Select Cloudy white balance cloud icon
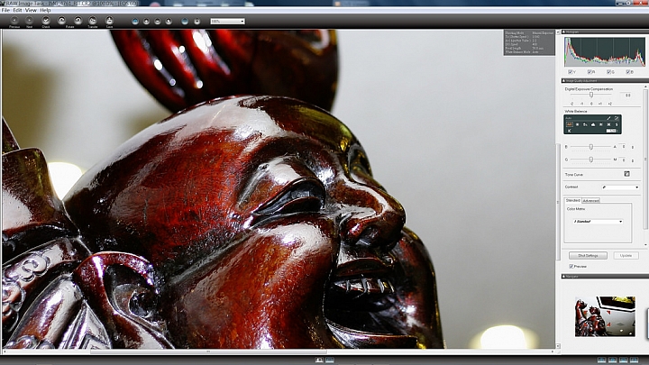The image size is (649, 365). point(593,124)
